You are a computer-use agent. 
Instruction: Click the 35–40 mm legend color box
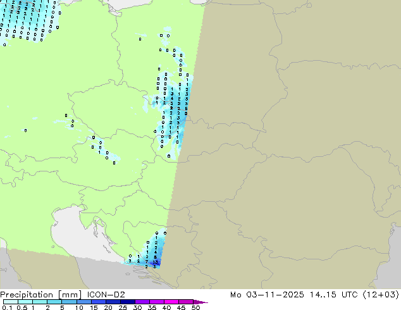coord(156,302)
